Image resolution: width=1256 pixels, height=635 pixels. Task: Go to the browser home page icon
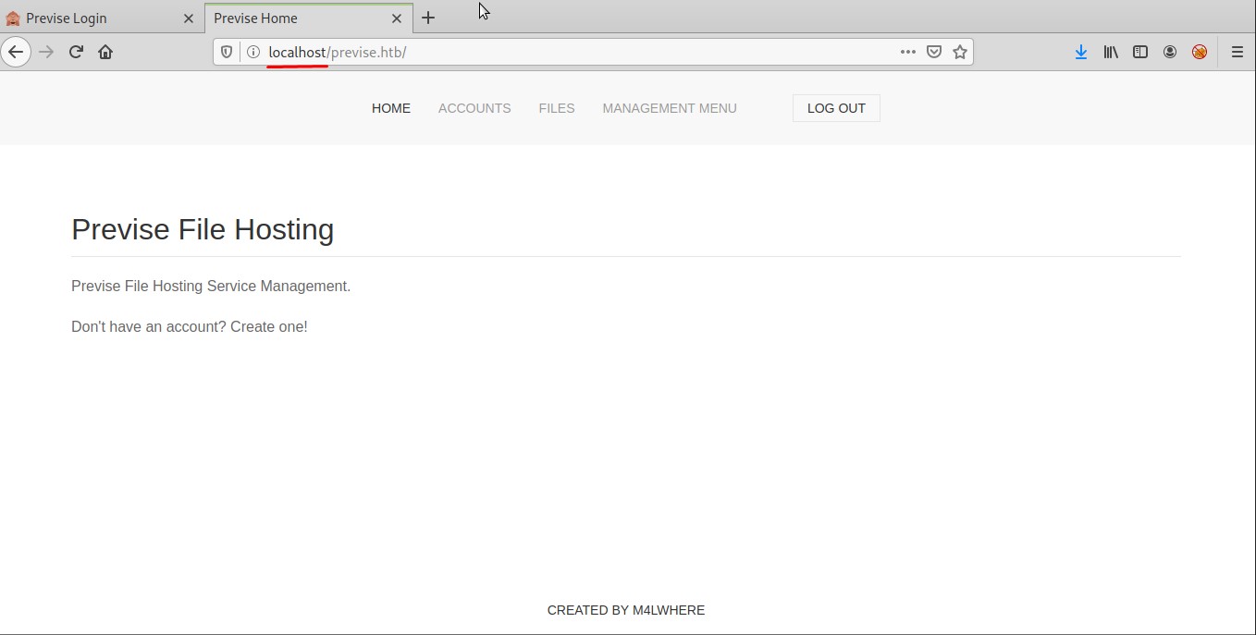pyautogui.click(x=105, y=53)
